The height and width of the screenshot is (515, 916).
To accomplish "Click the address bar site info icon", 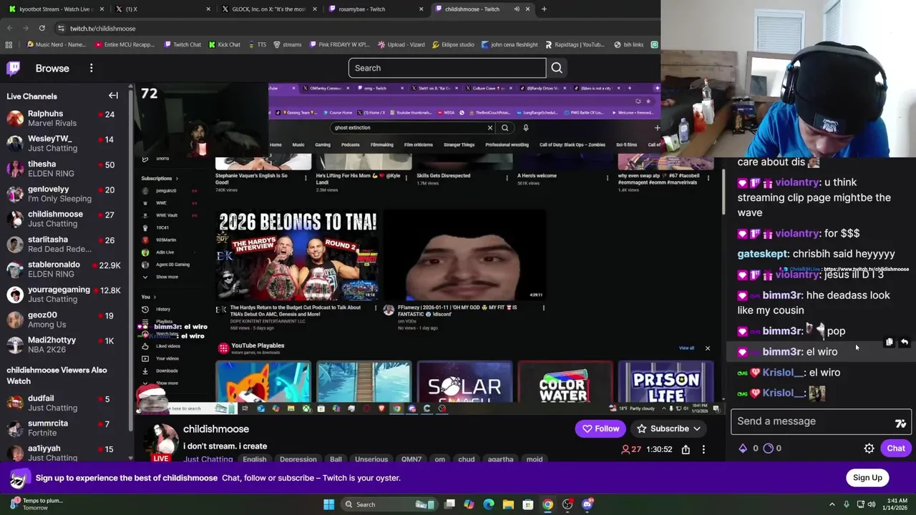I will [61, 29].
